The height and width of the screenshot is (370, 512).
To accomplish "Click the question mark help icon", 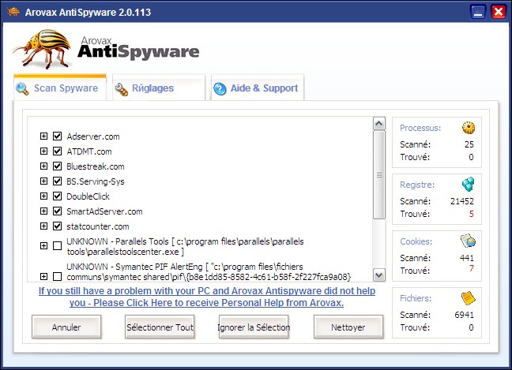I will pyautogui.click(x=220, y=88).
